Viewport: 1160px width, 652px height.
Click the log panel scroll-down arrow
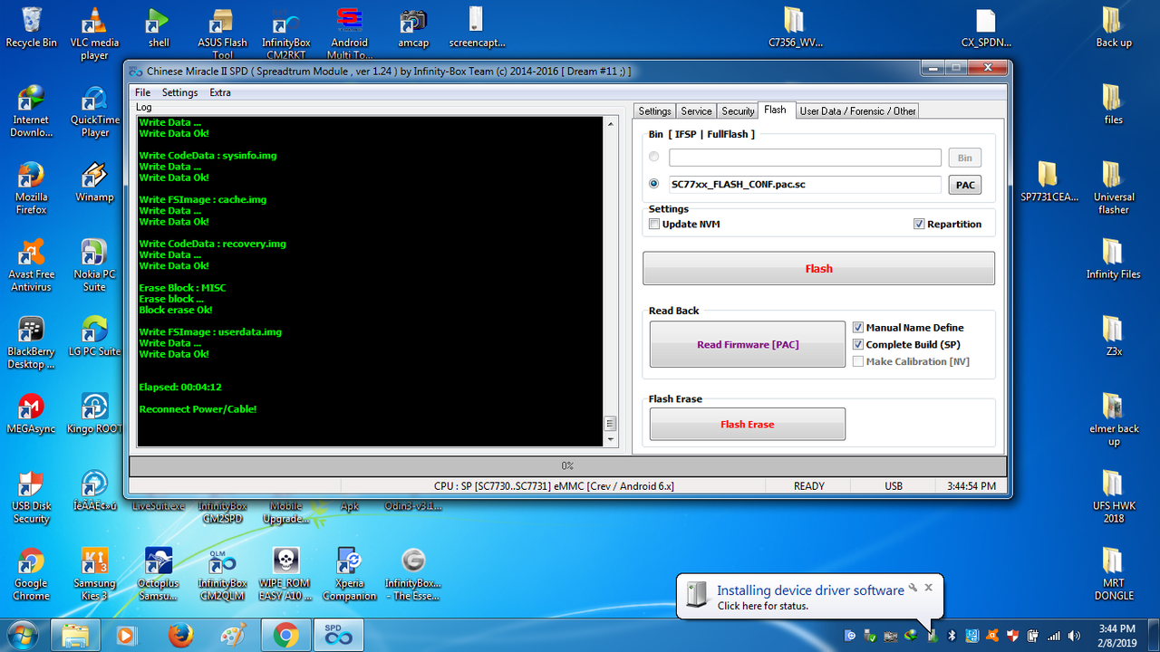click(x=610, y=440)
